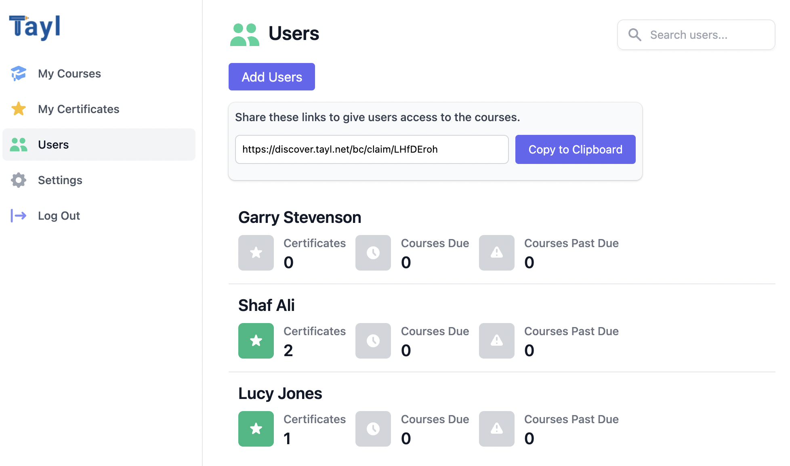Select Users in the sidebar
790x466 pixels.
53,145
